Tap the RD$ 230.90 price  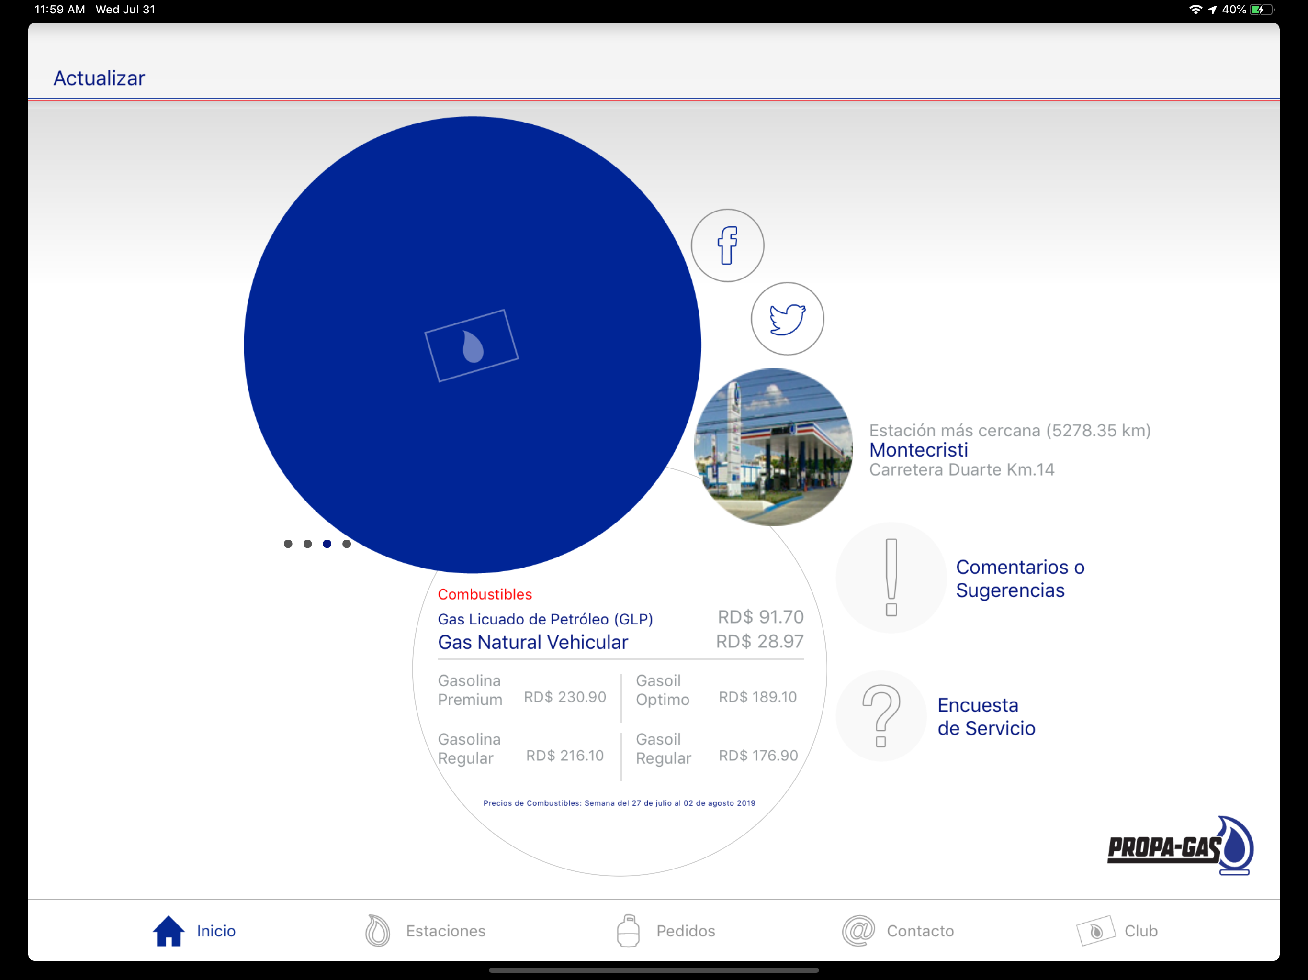point(565,697)
